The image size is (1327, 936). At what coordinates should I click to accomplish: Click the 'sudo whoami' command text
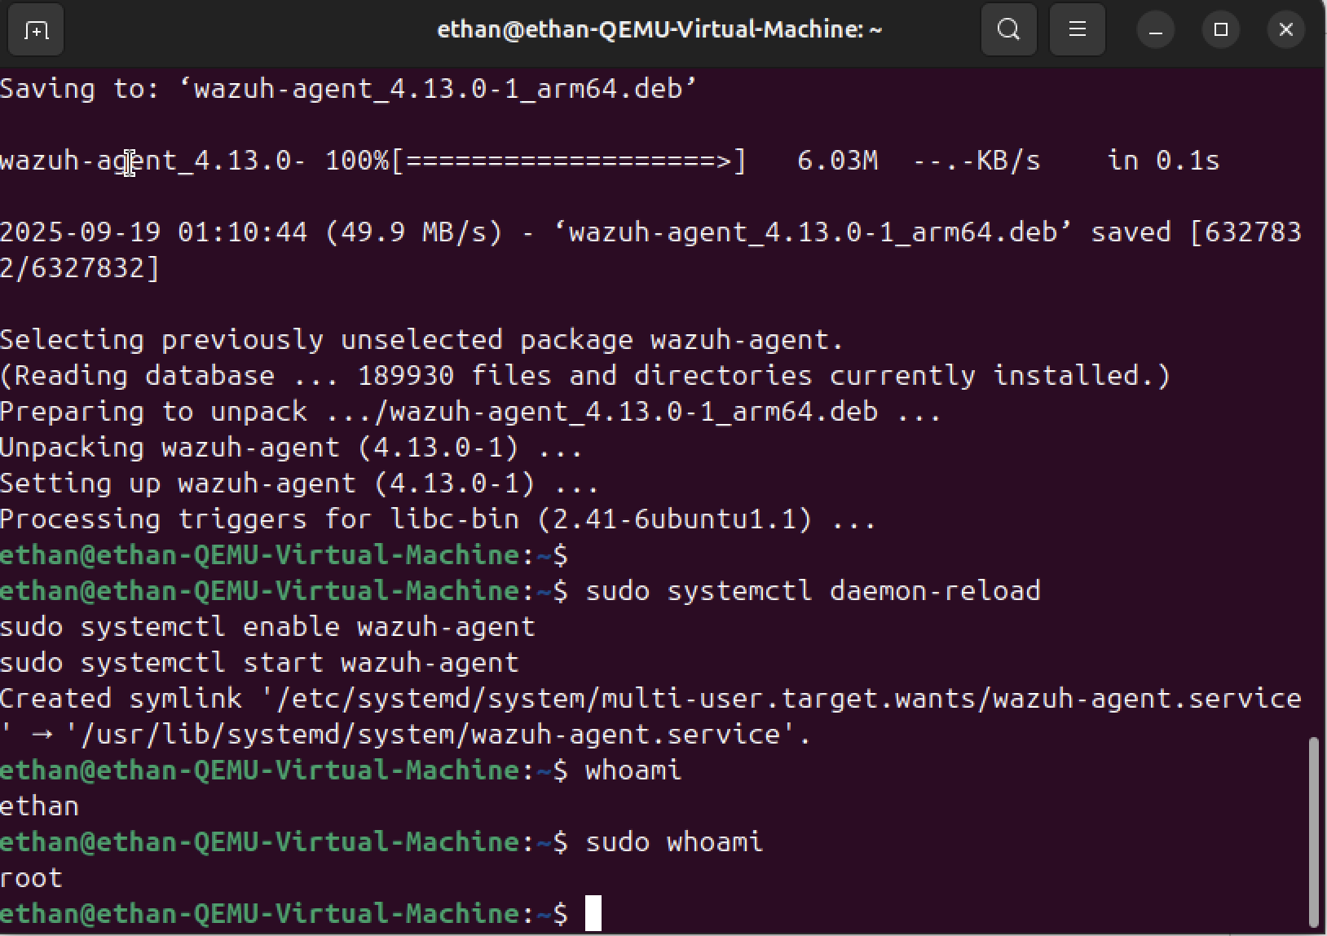[x=673, y=841]
